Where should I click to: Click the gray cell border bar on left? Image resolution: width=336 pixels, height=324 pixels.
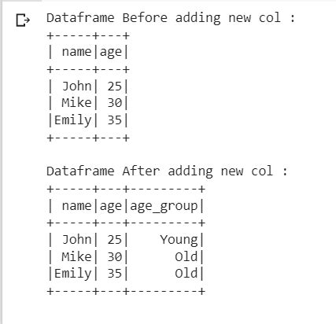click(1, 163)
